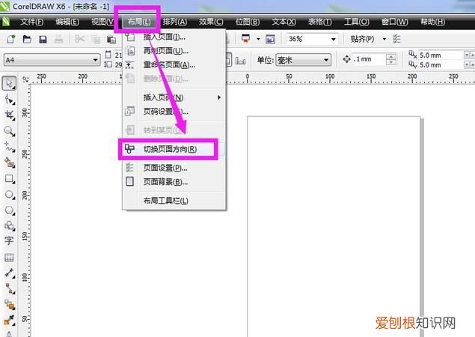Screen dimensions: 475x337
Task: Choose 切换页面方向(R) menu entry
Action: pos(174,149)
